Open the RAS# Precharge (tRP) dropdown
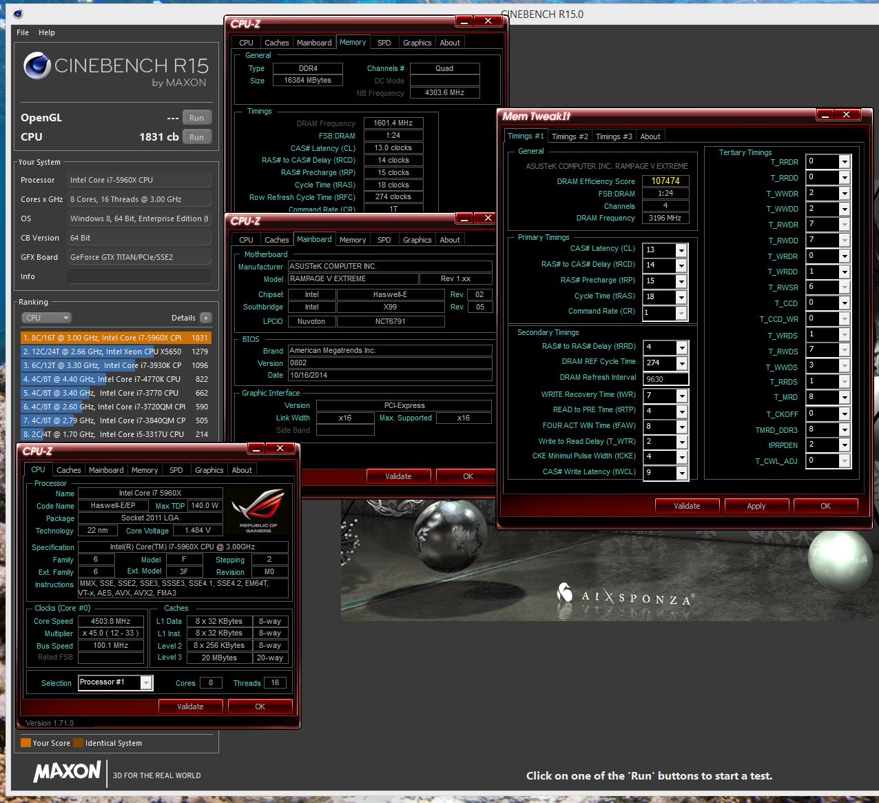The height and width of the screenshot is (803, 879). click(x=681, y=281)
